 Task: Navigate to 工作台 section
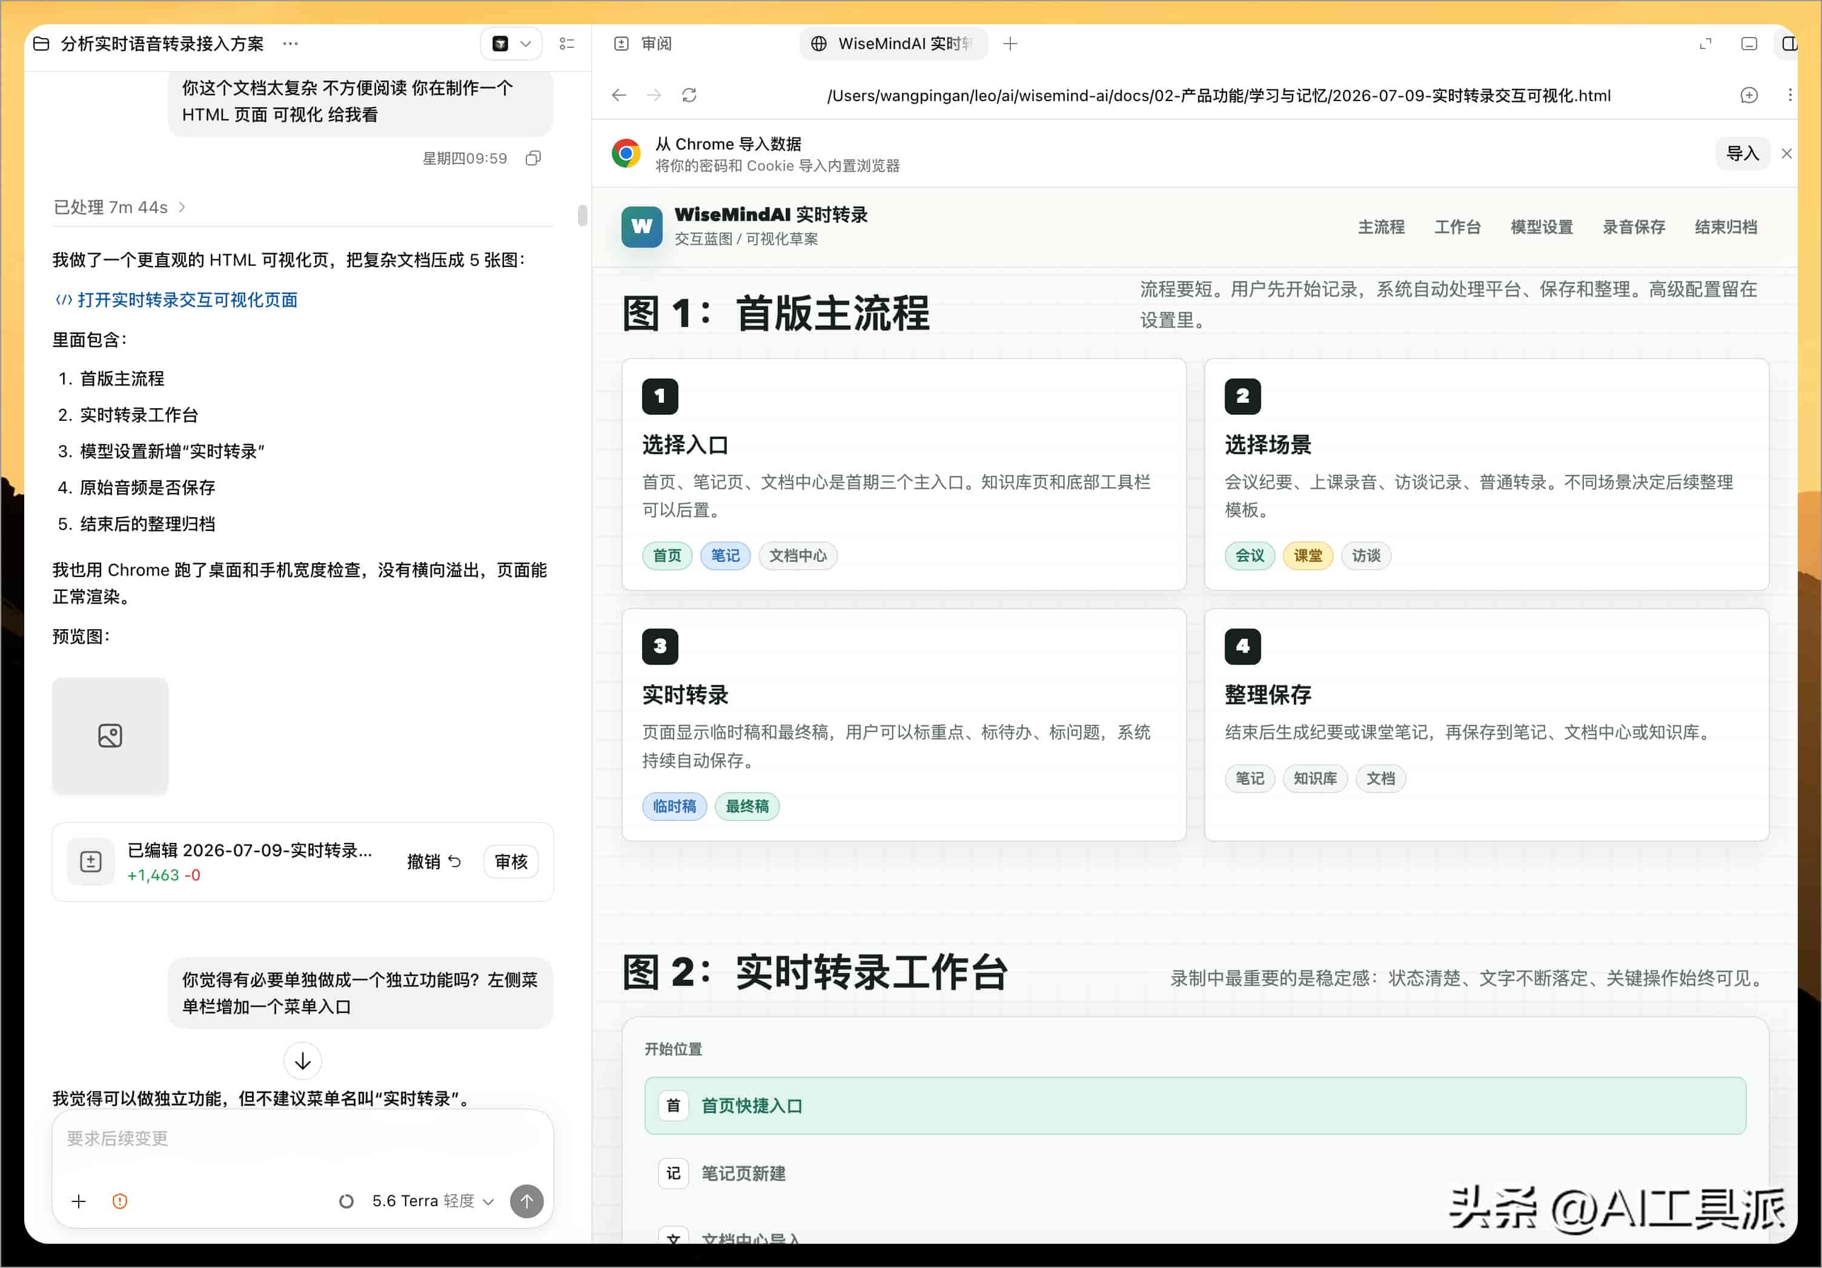click(x=1457, y=227)
